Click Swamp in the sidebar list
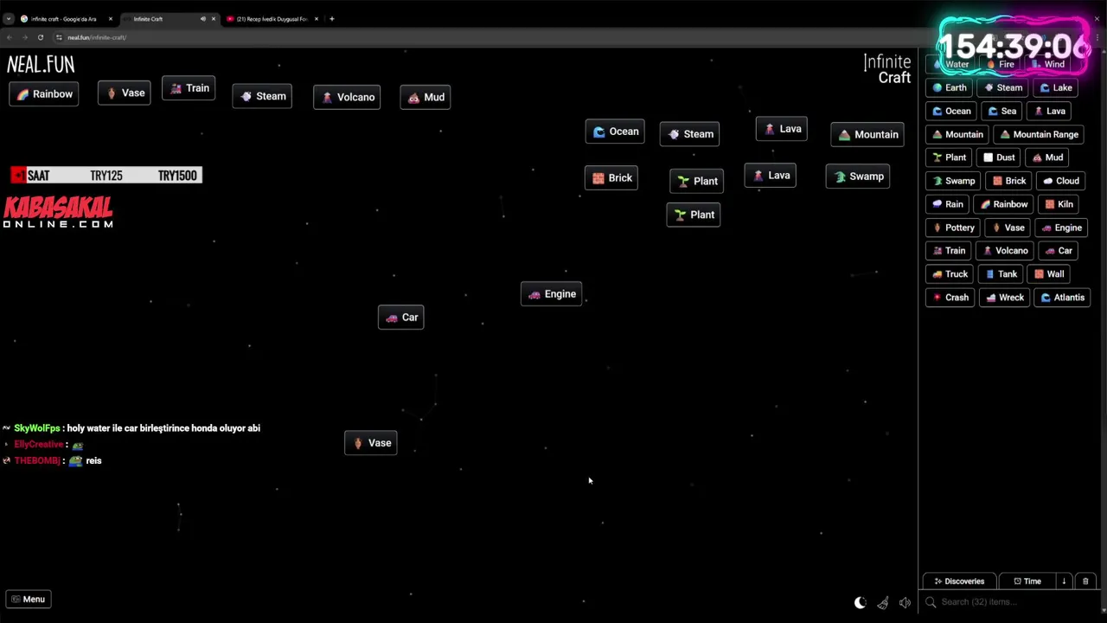Viewport: 1107px width, 623px height. (x=953, y=181)
